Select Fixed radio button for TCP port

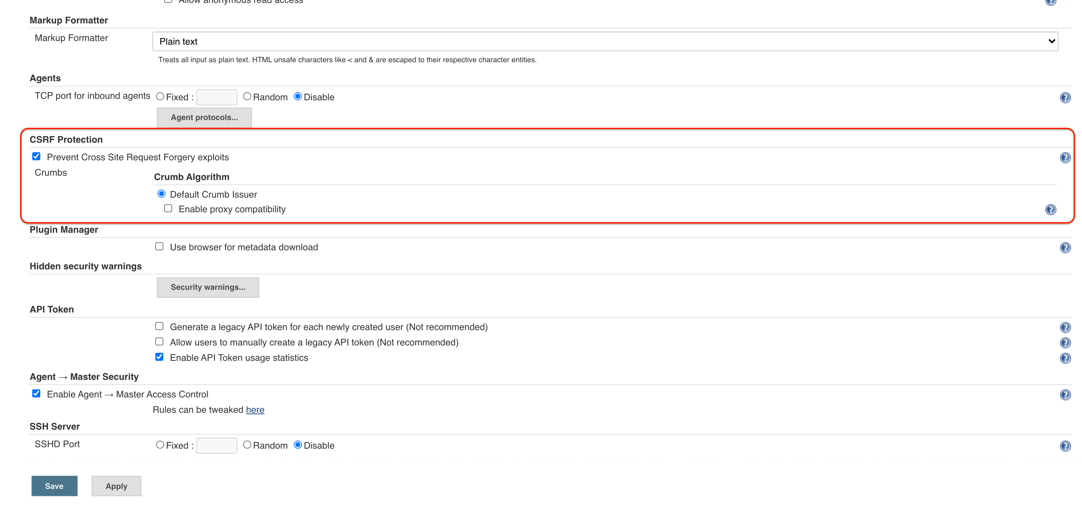(x=159, y=97)
